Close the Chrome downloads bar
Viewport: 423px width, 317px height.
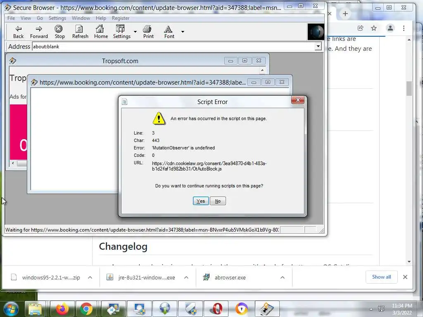tap(405, 277)
